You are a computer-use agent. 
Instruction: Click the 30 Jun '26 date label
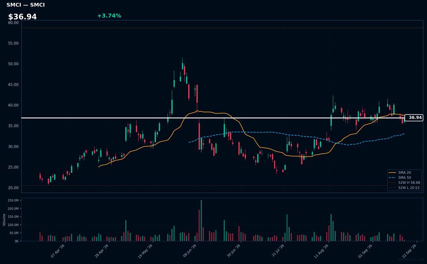click(234, 250)
